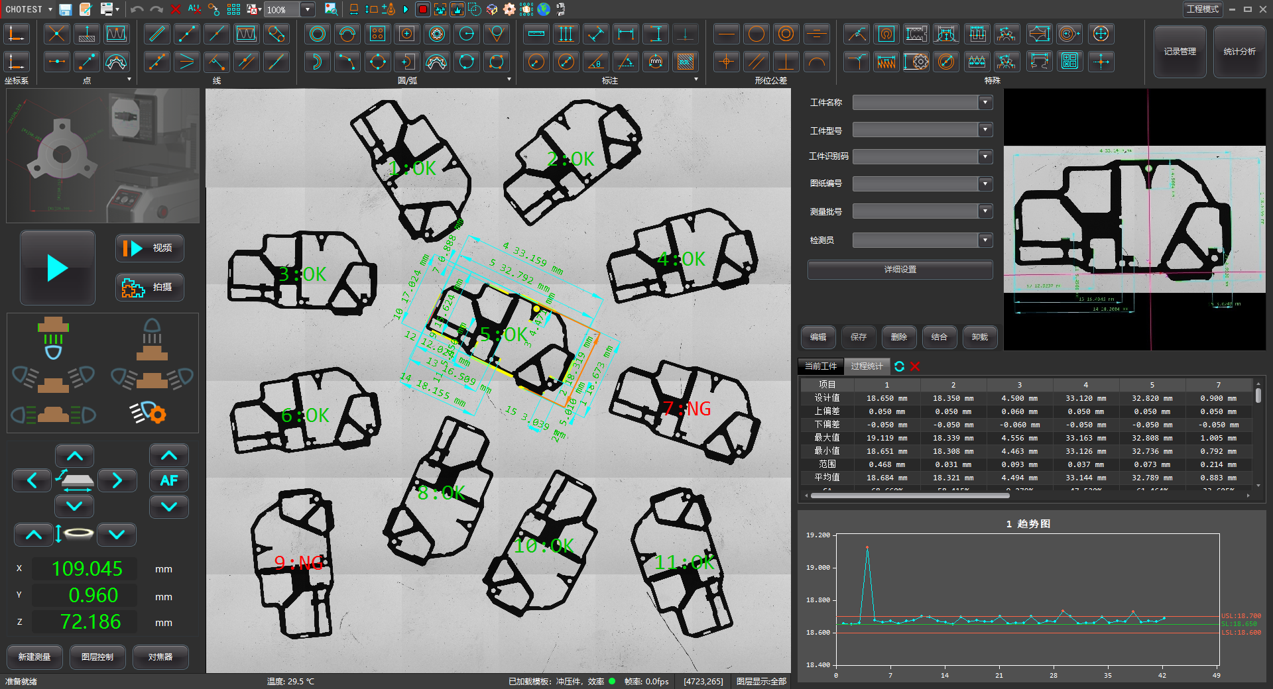Click the red stop recording icon
Viewport: 1273px width, 689px height.
(422, 9)
